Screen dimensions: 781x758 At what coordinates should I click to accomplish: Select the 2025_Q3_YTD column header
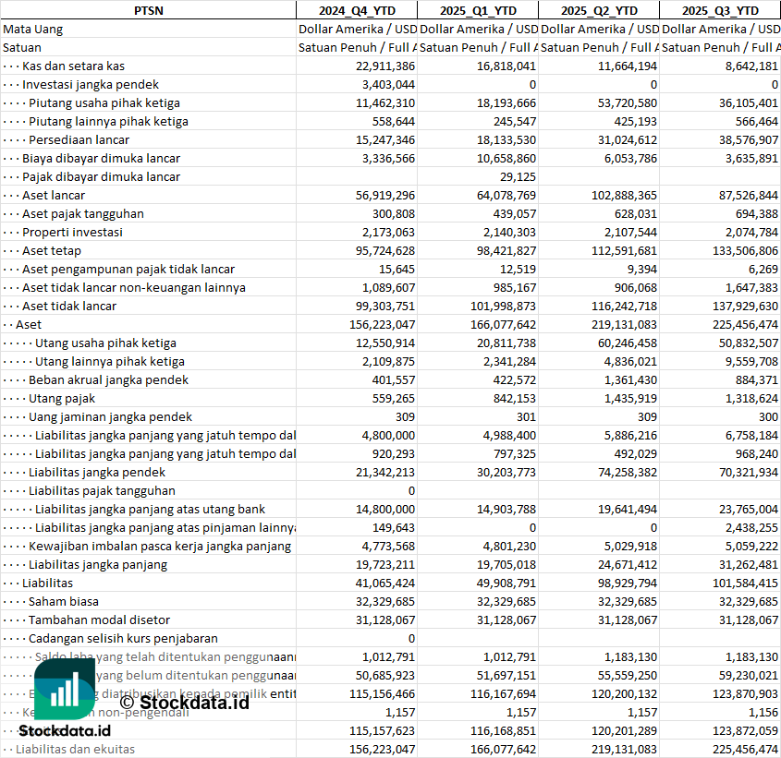point(720,10)
